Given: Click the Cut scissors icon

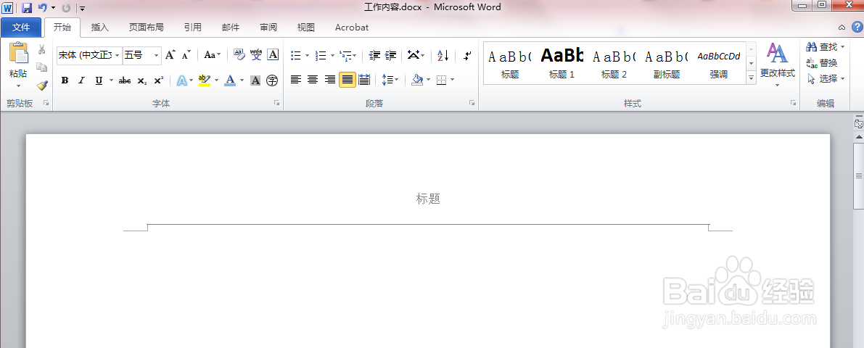Looking at the screenshot, I should click(41, 49).
